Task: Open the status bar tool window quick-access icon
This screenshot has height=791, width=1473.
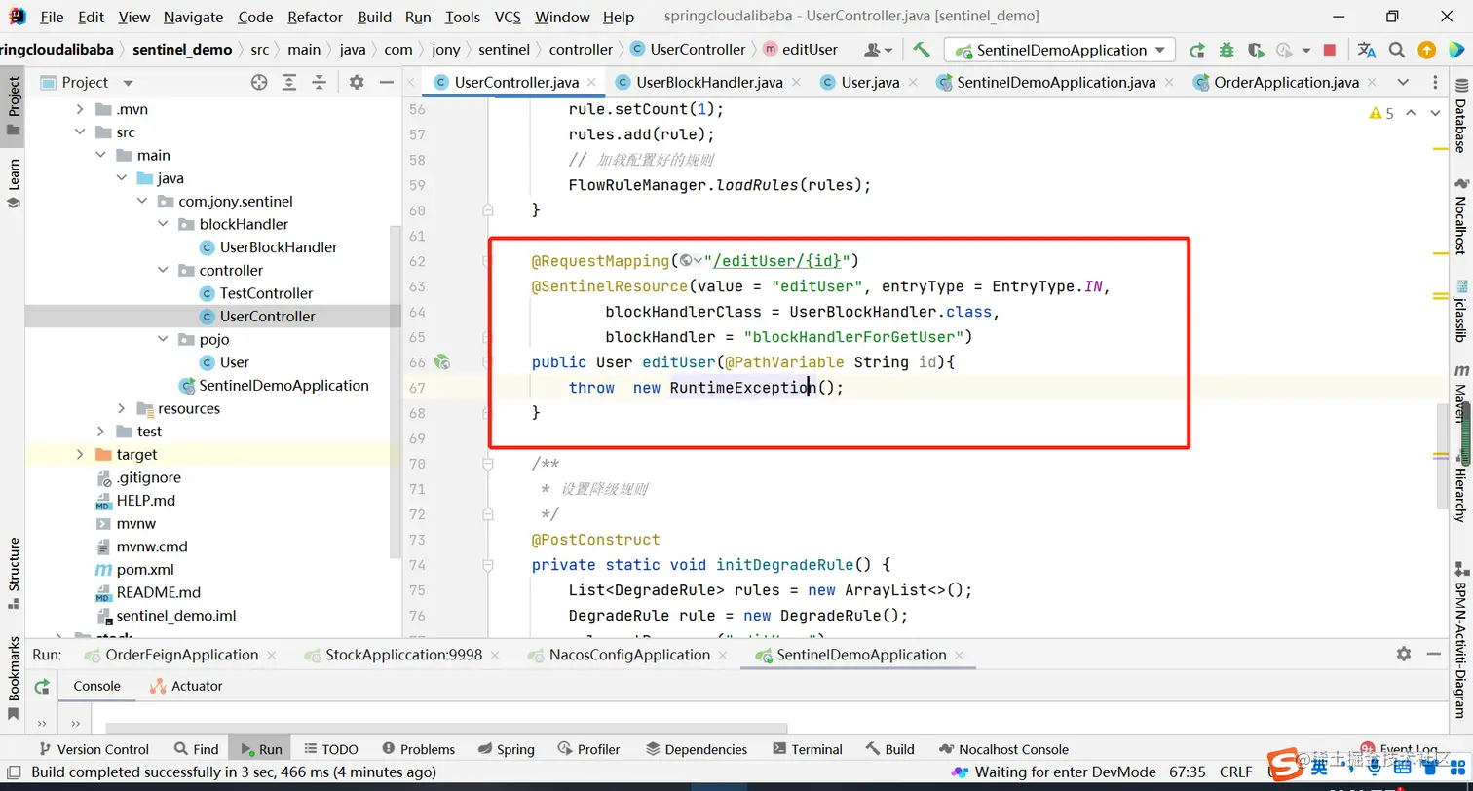Action: (x=15, y=772)
